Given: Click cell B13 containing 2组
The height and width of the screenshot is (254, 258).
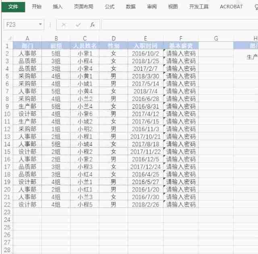Looking at the screenshot, I should pos(56,137).
